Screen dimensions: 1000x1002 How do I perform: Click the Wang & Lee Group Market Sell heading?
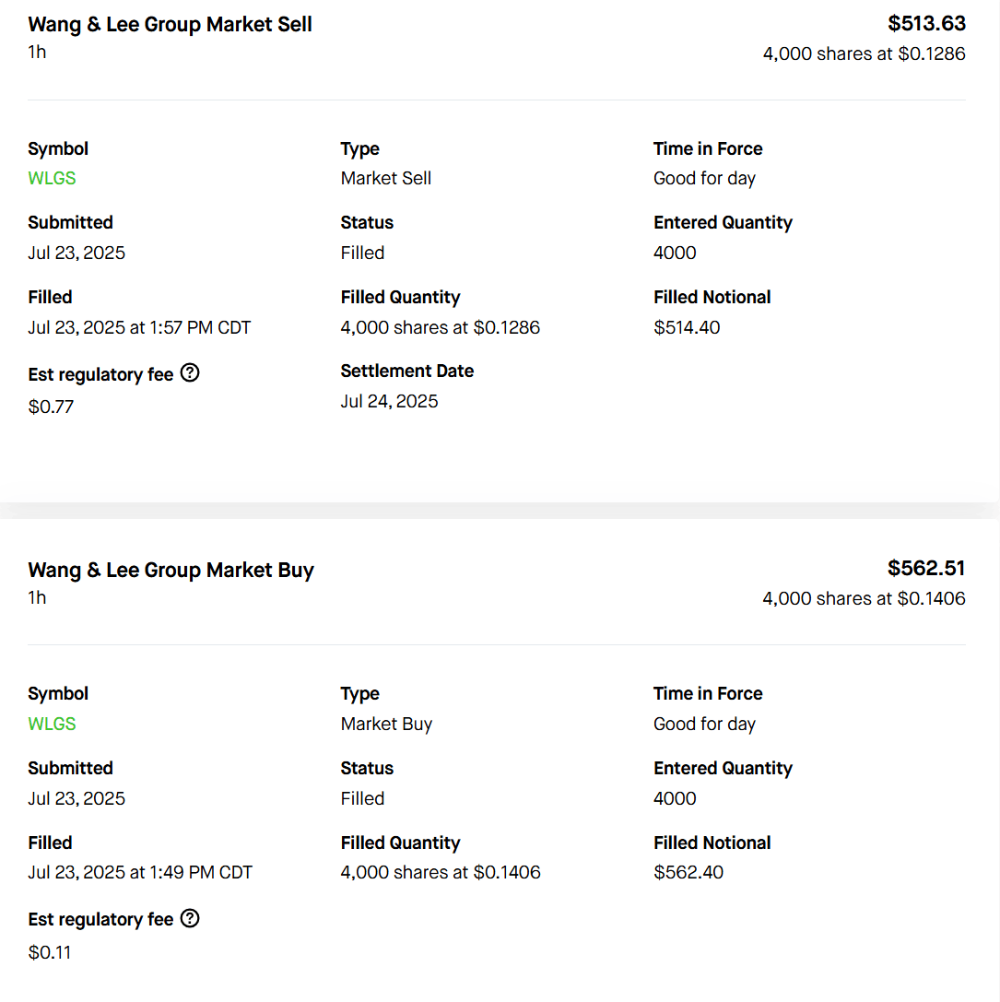170,25
